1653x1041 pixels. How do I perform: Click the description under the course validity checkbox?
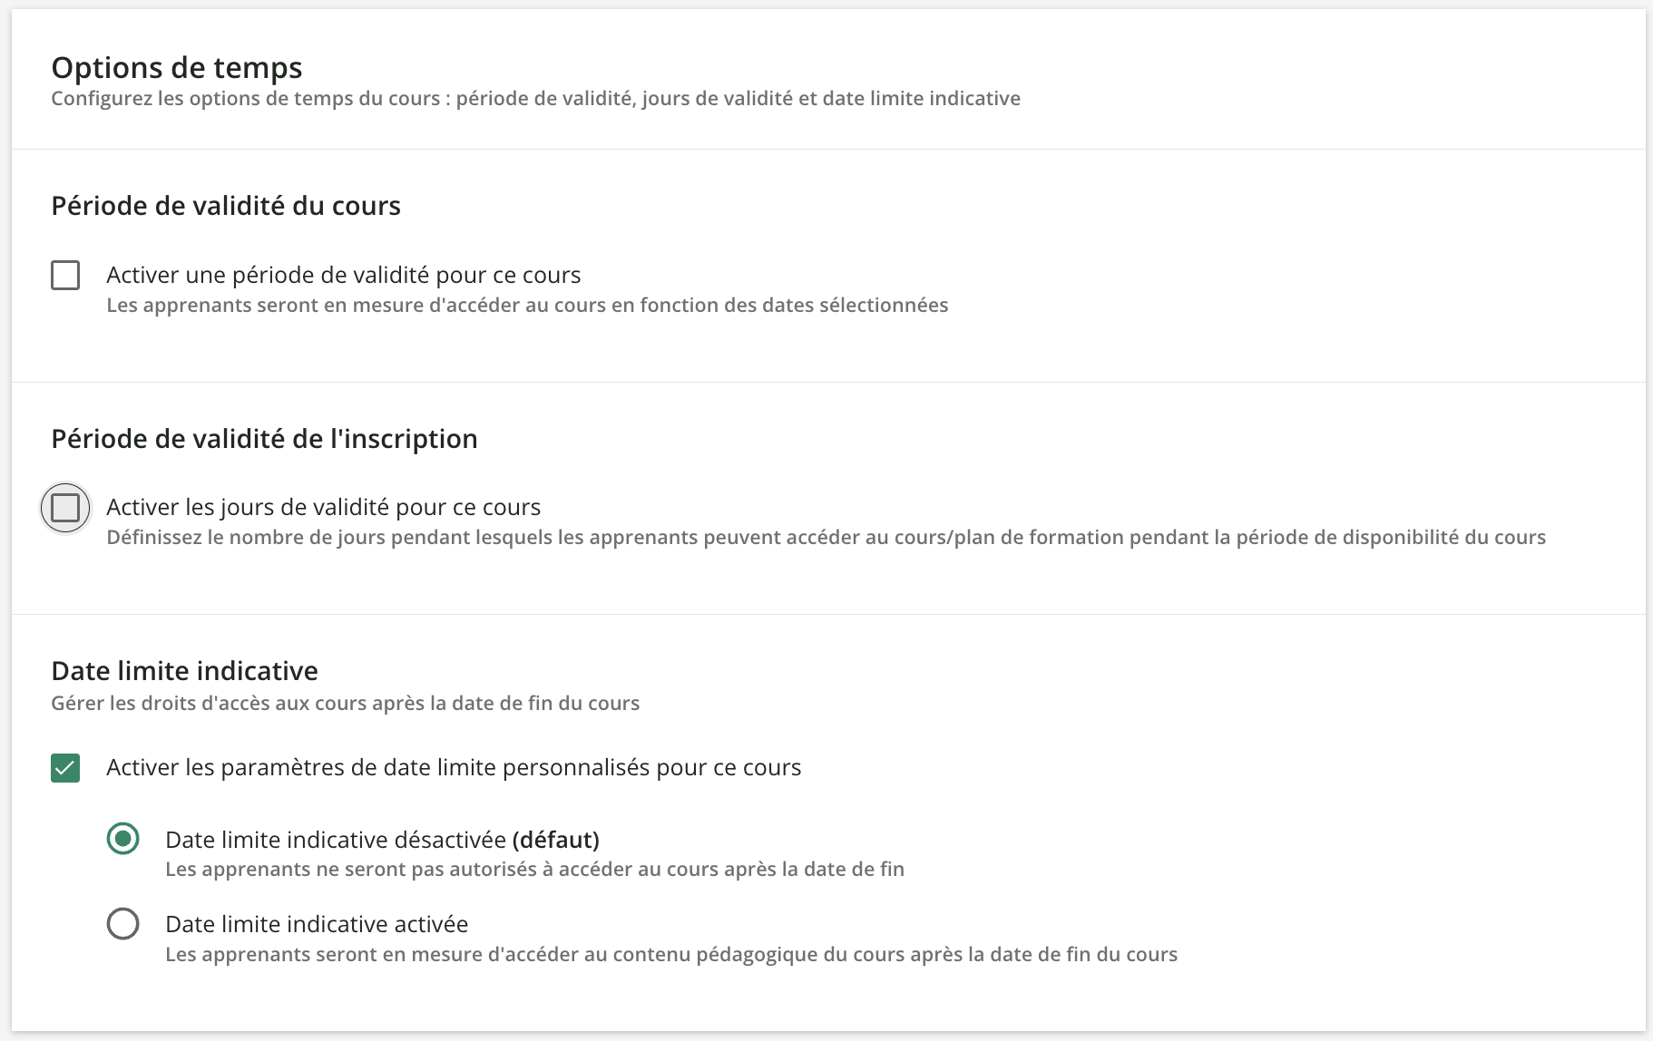coord(526,305)
